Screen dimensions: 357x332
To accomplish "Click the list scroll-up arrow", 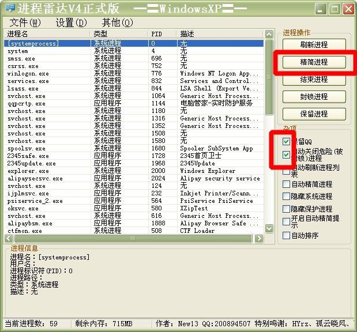I will click(269, 35).
